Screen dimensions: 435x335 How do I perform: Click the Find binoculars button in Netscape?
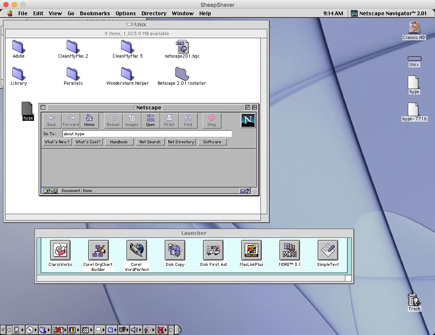188,120
